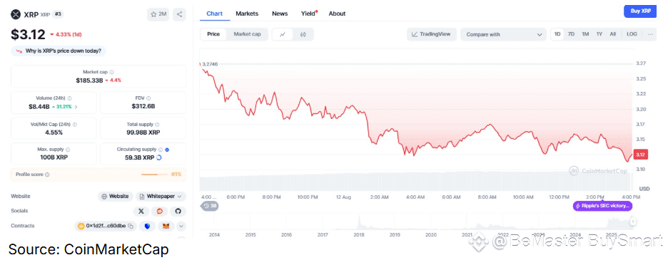Expand the Whitepaper dropdown
Image resolution: width=668 pixels, height=260 pixels.
[x=161, y=196]
